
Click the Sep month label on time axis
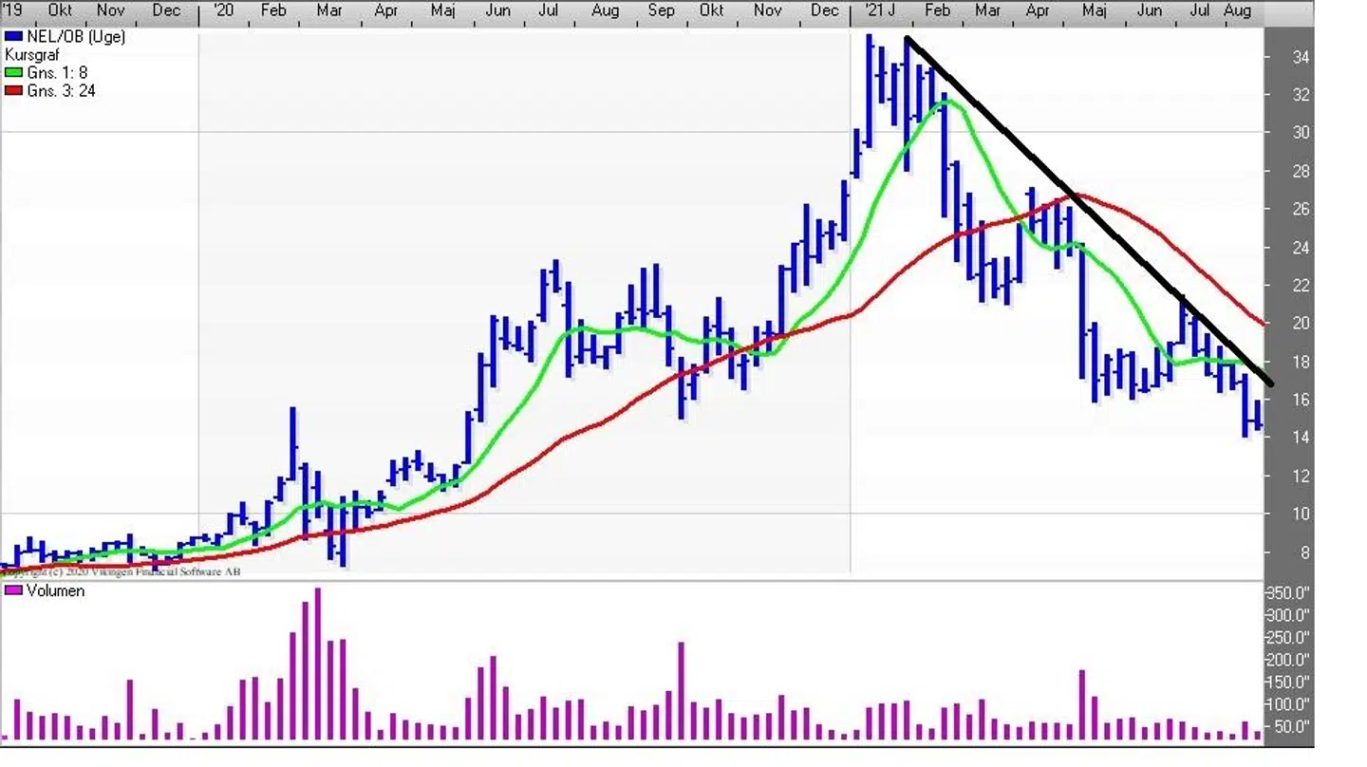(661, 10)
